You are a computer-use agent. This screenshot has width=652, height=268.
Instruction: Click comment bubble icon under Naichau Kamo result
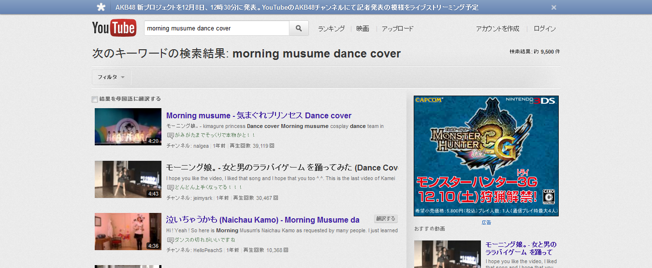(170, 240)
